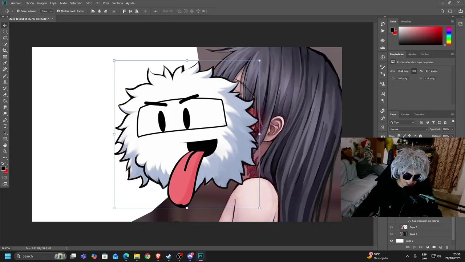Open the Capa auto-select dropdown
Viewport: 465px width, 262px height.
[x=46, y=11]
